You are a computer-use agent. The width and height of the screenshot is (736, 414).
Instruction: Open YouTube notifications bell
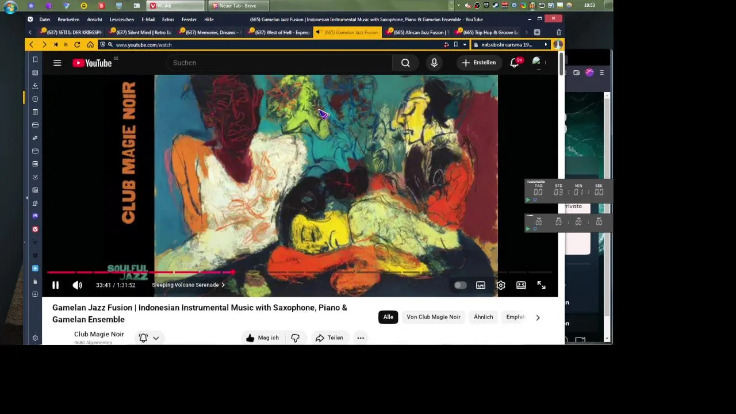coord(515,63)
